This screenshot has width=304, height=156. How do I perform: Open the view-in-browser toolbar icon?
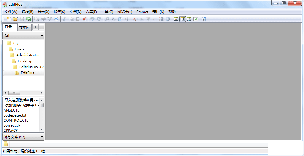point(56,19)
